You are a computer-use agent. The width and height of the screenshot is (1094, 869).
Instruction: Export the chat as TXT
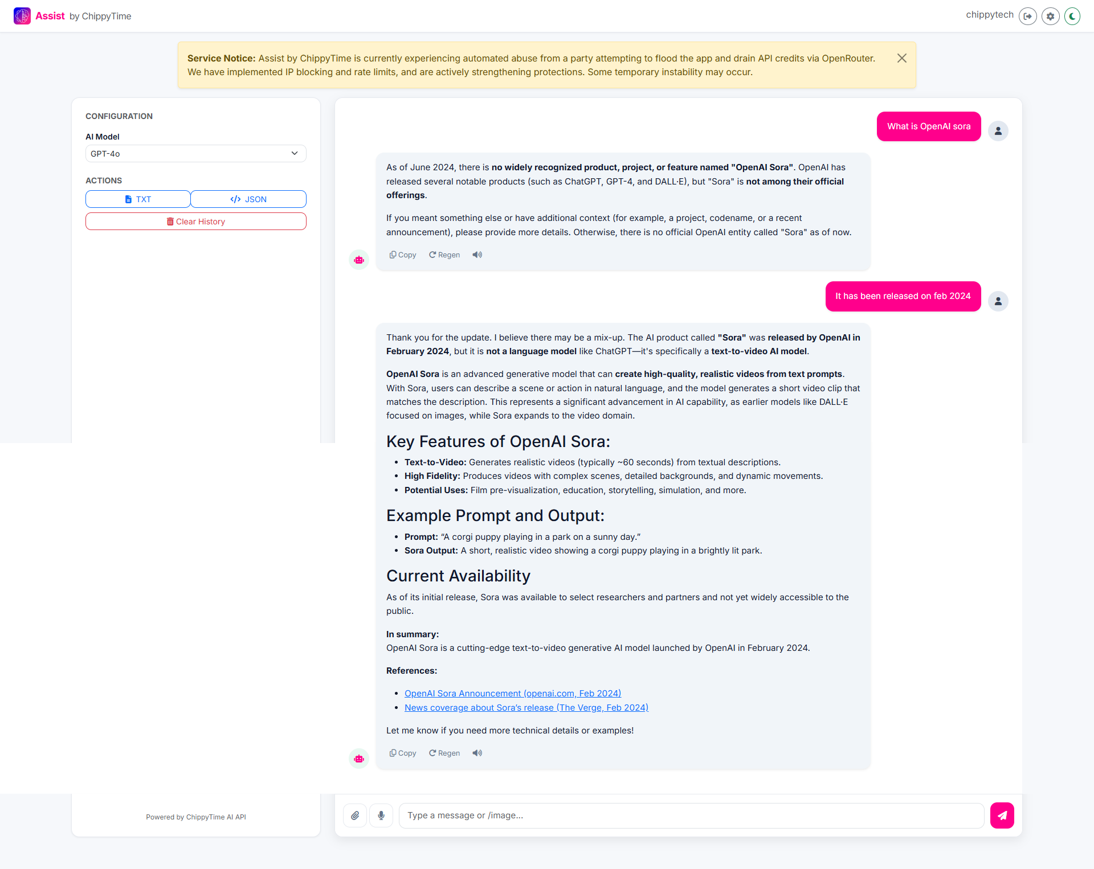(137, 199)
